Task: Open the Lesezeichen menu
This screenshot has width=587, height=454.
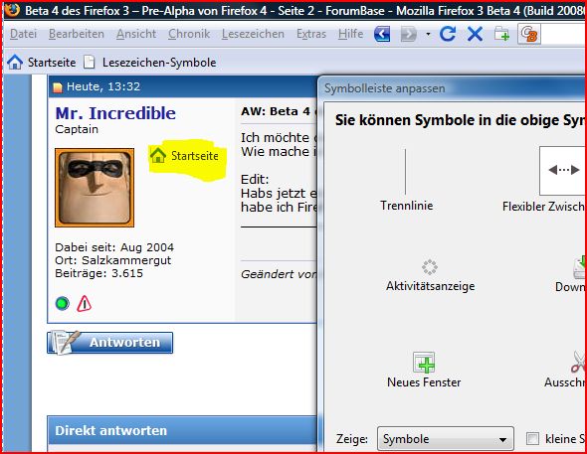Action: (253, 34)
